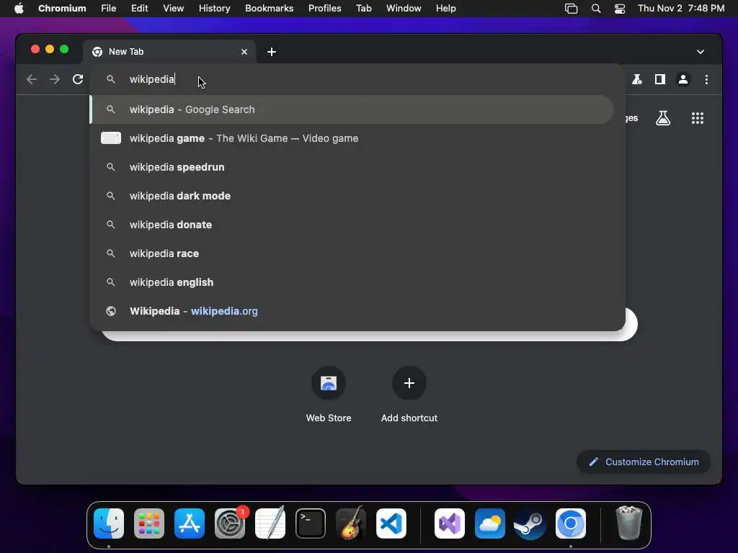Choose wikipedia race suggestion
The width and height of the screenshot is (738, 553).
pyautogui.click(x=352, y=253)
